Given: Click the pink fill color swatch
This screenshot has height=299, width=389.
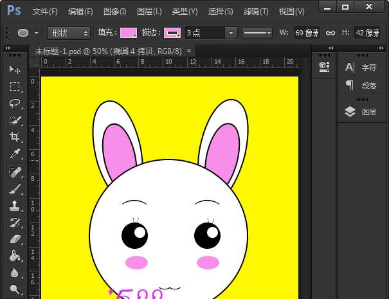Looking at the screenshot, I should click(x=129, y=33).
